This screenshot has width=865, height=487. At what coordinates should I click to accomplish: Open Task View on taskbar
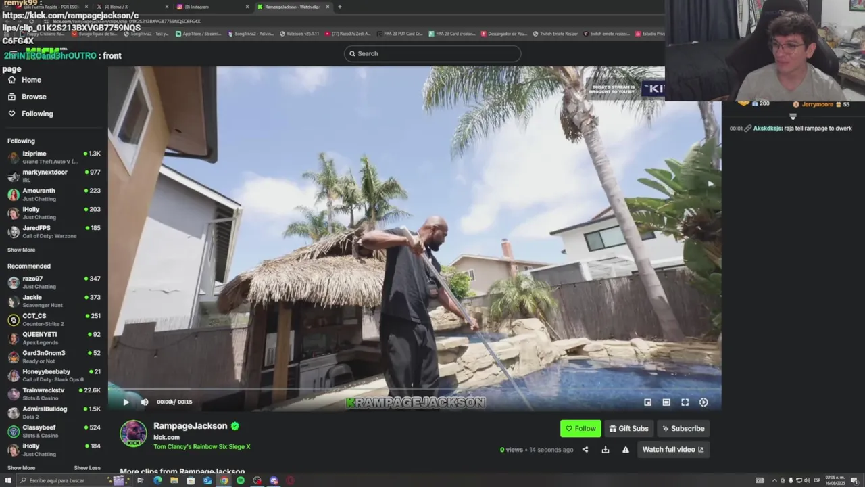tap(141, 481)
